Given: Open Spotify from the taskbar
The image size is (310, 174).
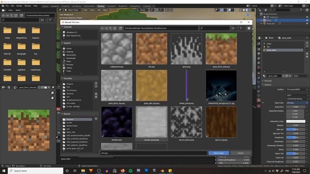Looking at the screenshot, I should 130,171.
